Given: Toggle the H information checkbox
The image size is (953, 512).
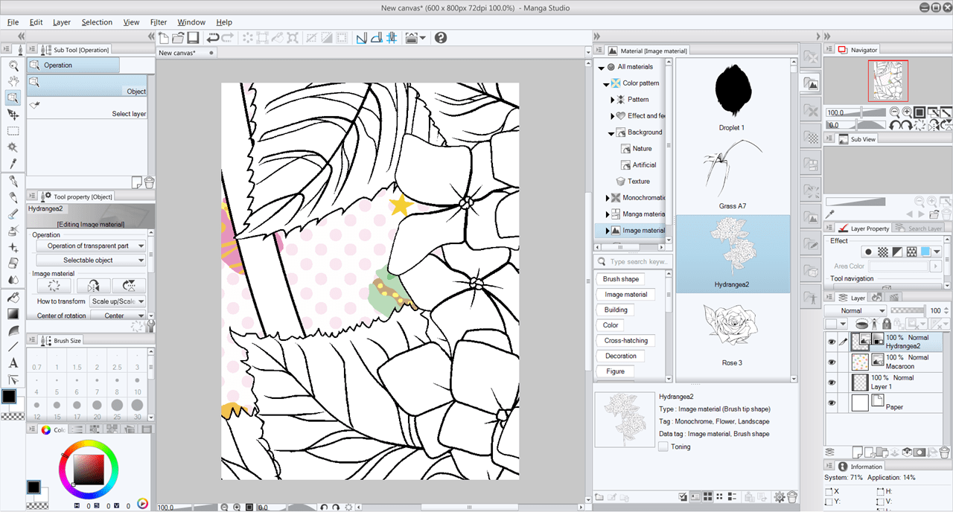Looking at the screenshot, I should coord(880,492).
